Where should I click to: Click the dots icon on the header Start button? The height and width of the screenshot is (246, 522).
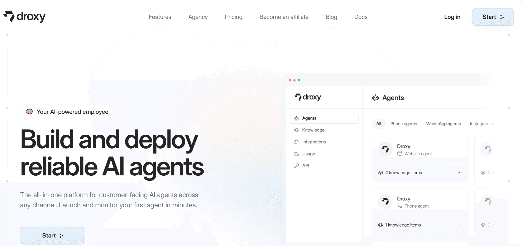coord(502,17)
